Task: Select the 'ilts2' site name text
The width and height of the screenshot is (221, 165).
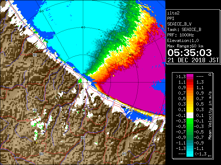Action: click(x=173, y=13)
